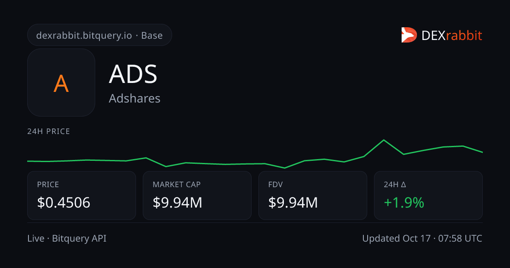This screenshot has height=268, width=510.
Task: Open the PRICE card showing $0.4506
Action: (x=82, y=196)
